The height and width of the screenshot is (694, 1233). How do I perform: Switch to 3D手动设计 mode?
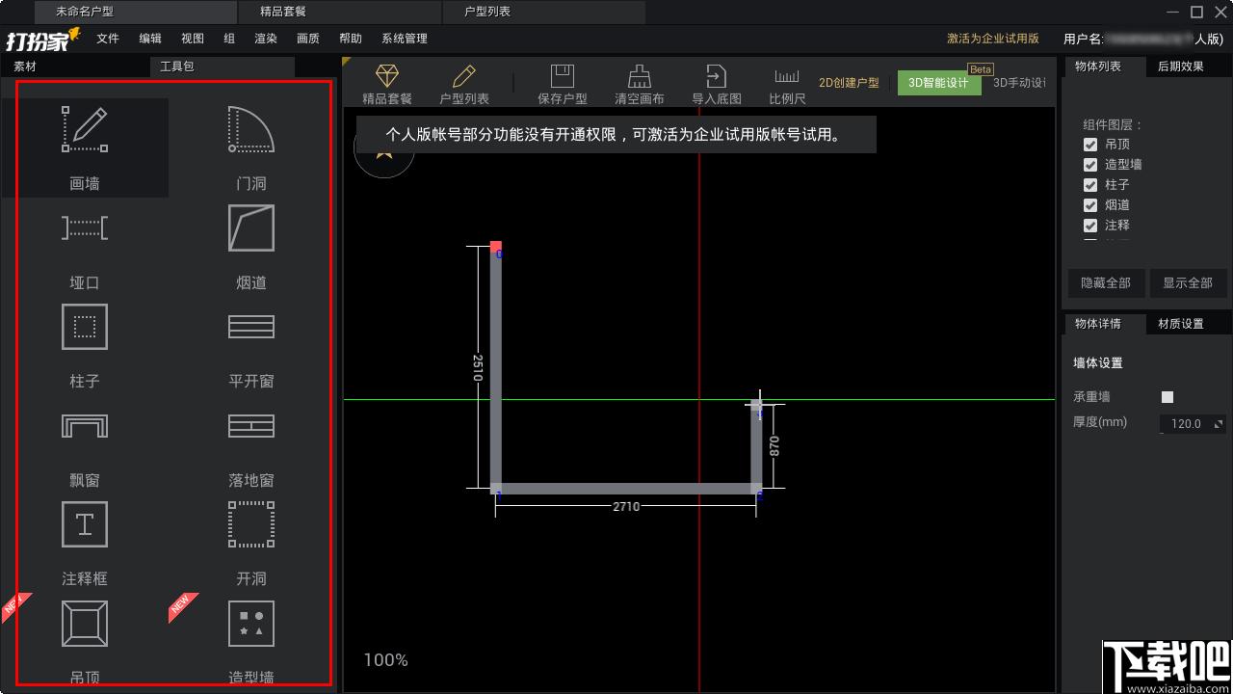click(x=1020, y=83)
